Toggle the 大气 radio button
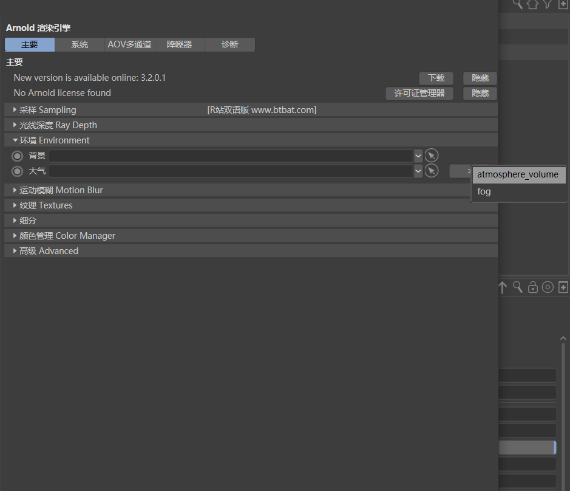The image size is (570, 491). [x=17, y=171]
